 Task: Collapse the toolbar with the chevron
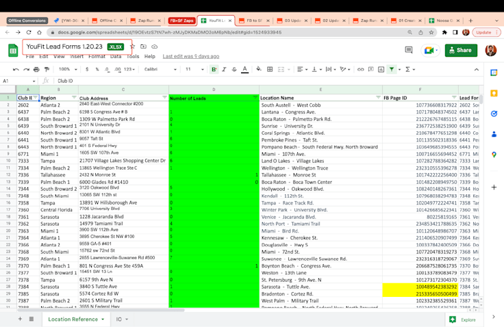tap(477, 69)
